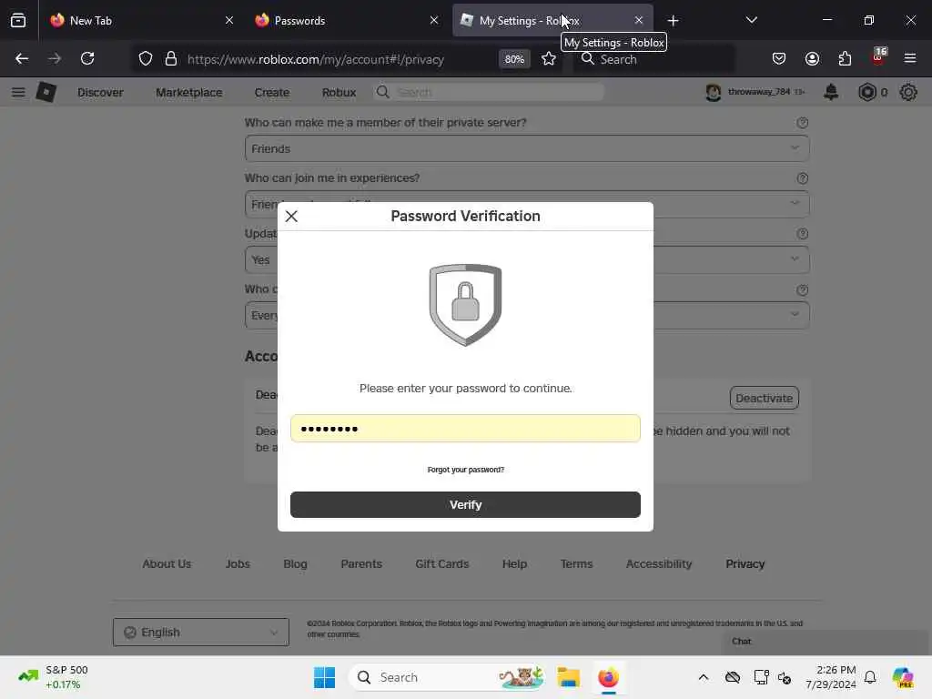Open the throwaway_784 profile avatar

713,92
